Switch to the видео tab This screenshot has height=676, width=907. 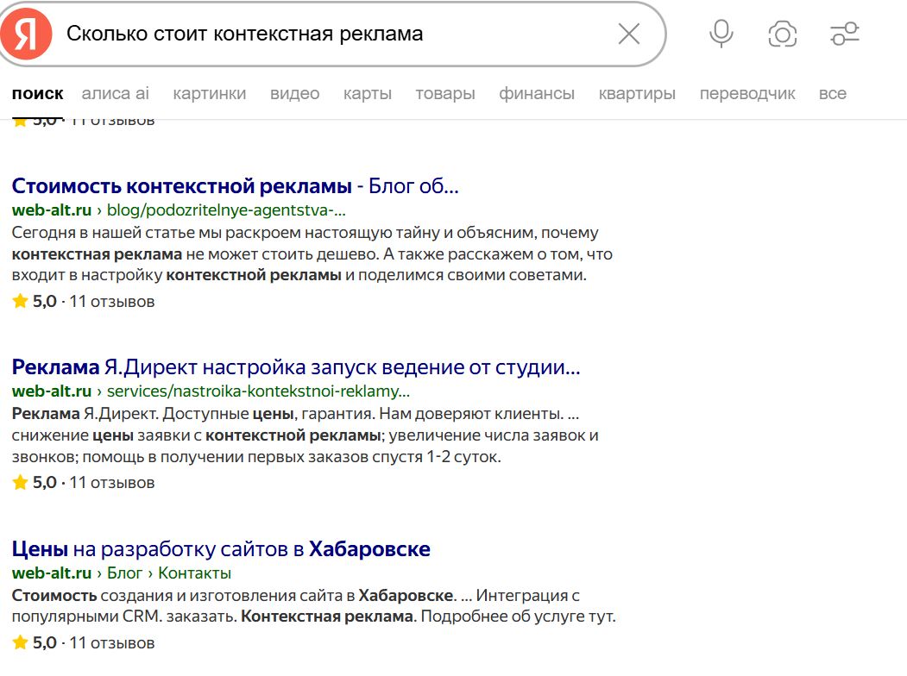(x=294, y=93)
